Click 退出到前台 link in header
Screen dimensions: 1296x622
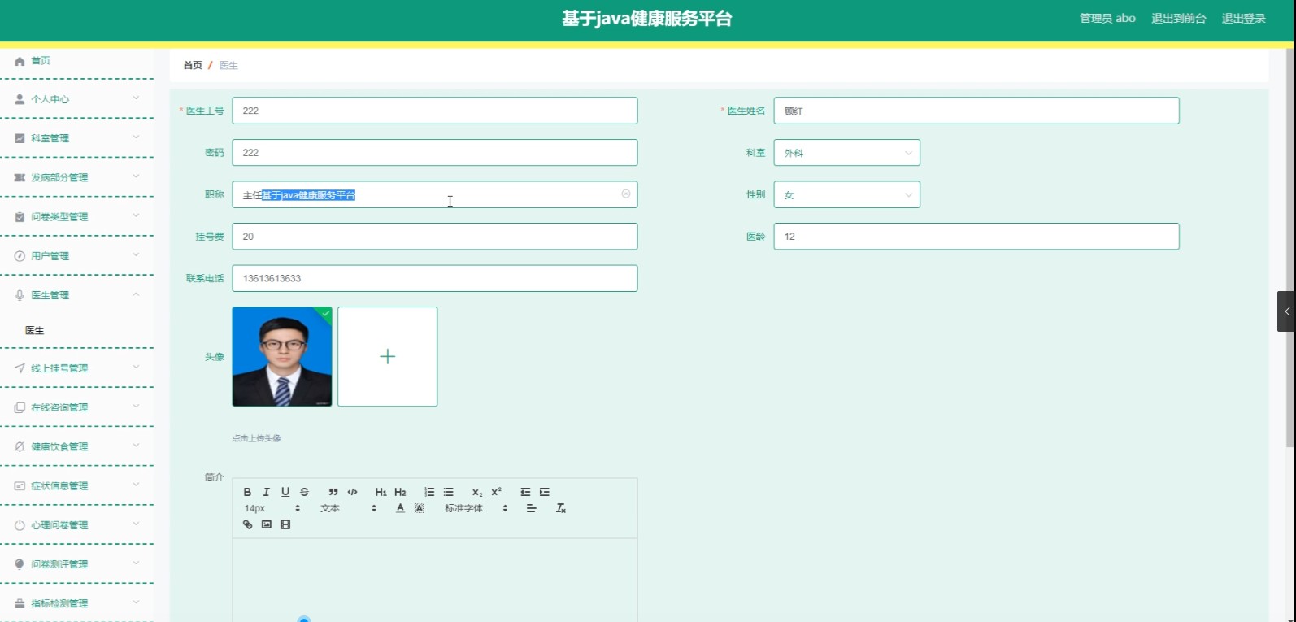(x=1178, y=18)
